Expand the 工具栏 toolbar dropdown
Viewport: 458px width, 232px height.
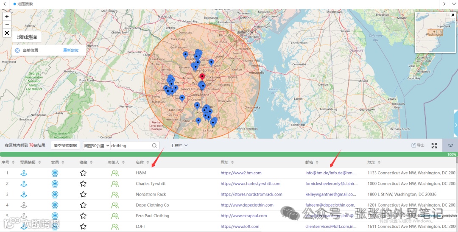point(179,145)
